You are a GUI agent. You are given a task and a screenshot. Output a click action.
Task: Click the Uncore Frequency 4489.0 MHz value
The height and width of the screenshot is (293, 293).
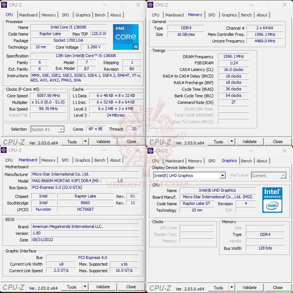(x=265, y=41)
